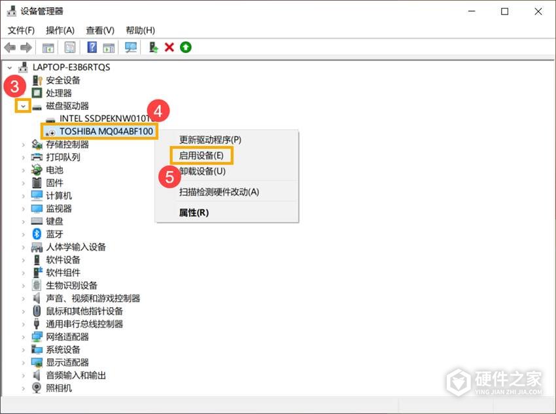This screenshot has height=414, width=556.
Task: Click the Forward arrow toolbar icon
Action: tap(26, 47)
